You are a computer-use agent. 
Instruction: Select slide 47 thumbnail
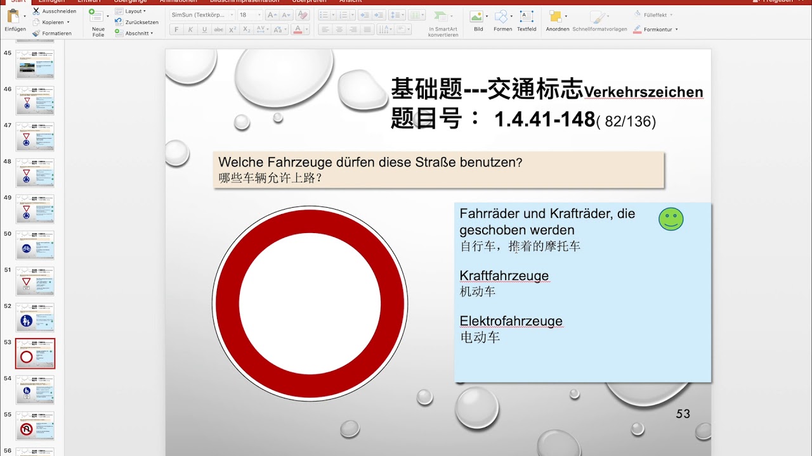(x=36, y=136)
